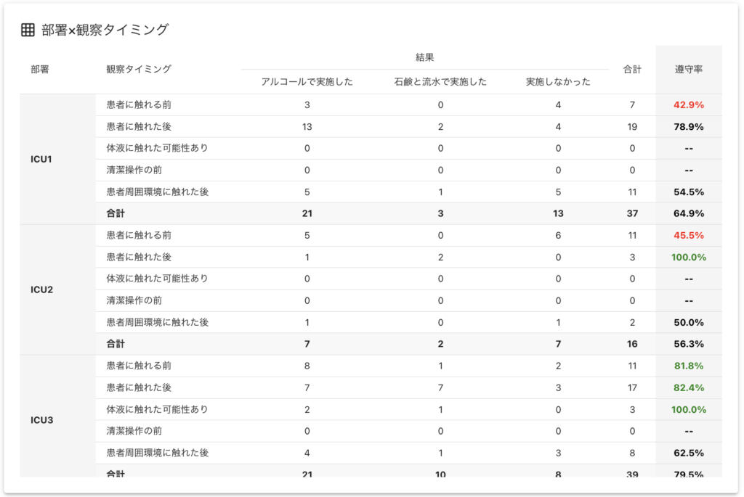Click the green 82.4% compliance rate
Viewport: 744px width, 497px height.
(688, 388)
